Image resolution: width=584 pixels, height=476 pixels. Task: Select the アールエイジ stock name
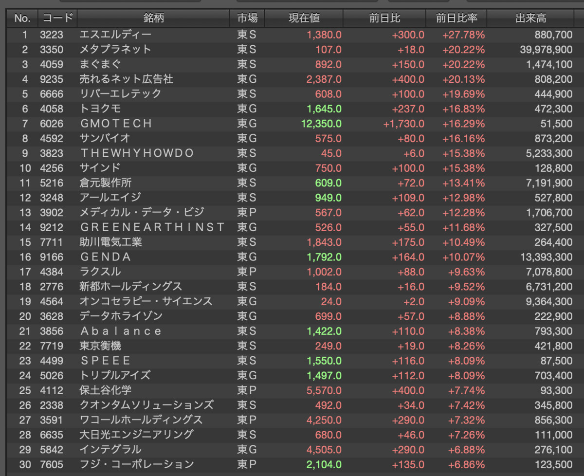click(x=110, y=198)
